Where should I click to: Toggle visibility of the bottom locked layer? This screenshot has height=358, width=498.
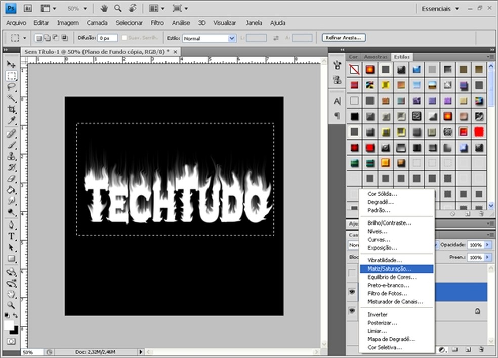352,311
